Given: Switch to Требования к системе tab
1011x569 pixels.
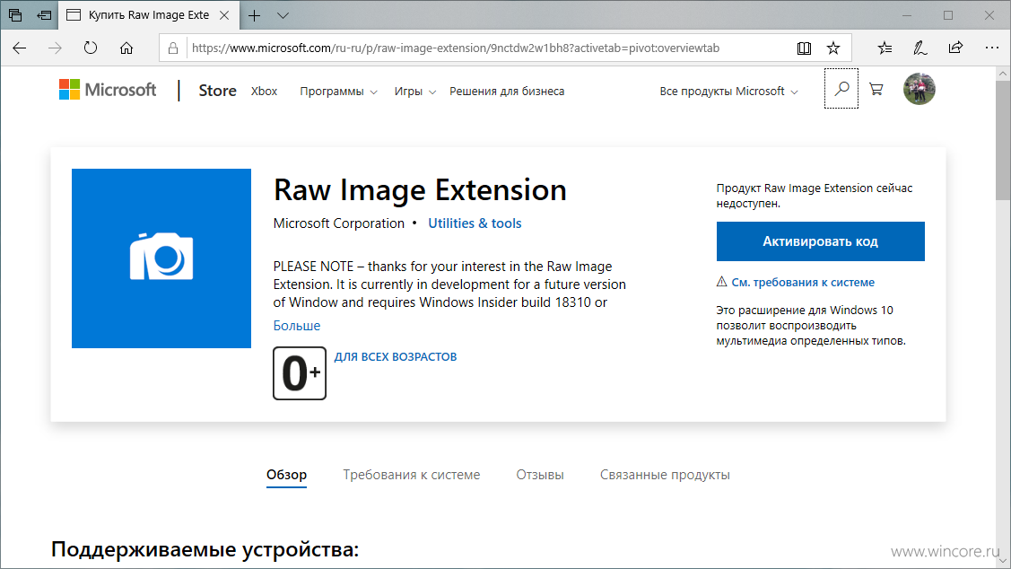Looking at the screenshot, I should coord(412,475).
